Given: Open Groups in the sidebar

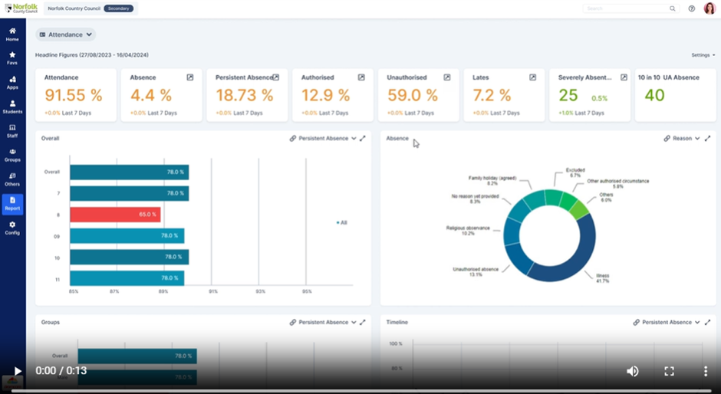Looking at the screenshot, I should 12,155.
